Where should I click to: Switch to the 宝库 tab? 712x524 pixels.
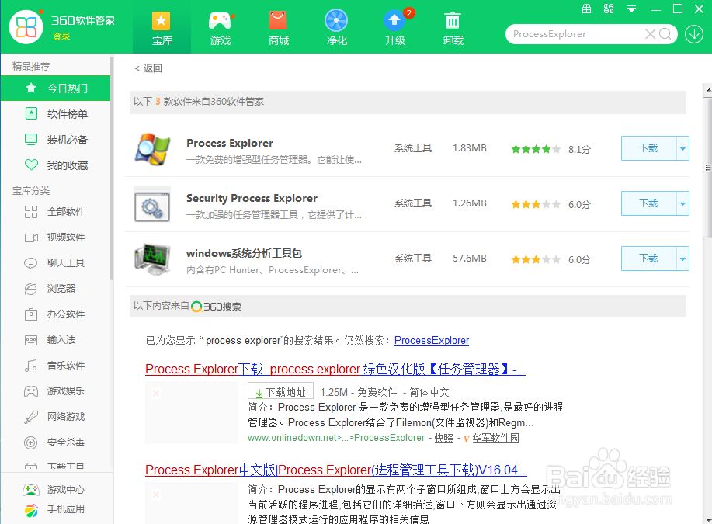pyautogui.click(x=162, y=26)
